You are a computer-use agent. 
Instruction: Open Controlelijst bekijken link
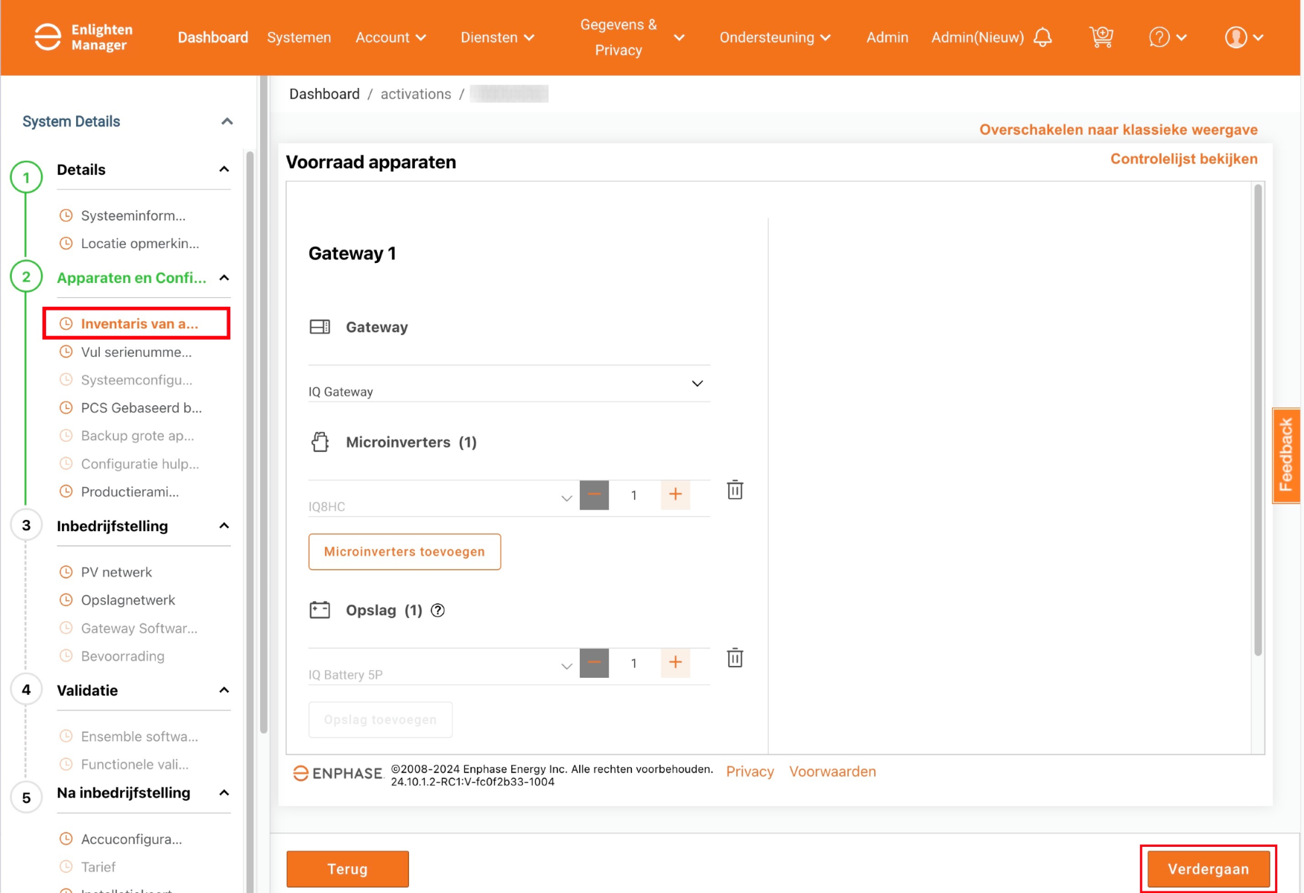(x=1183, y=159)
